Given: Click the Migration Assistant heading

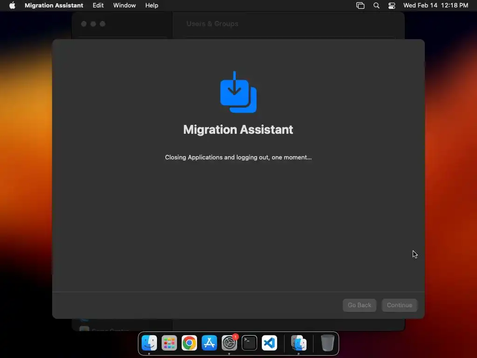Looking at the screenshot, I should point(238,130).
